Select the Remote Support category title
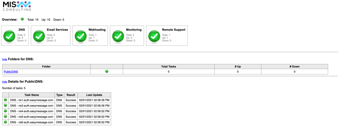 pos(174,30)
